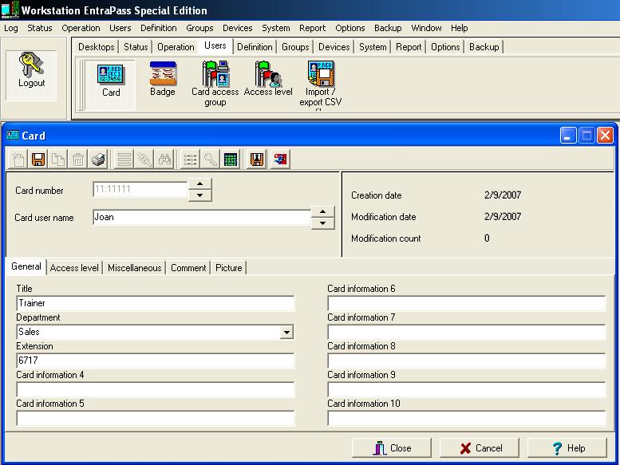Close the Card window with red X
The width and height of the screenshot is (620, 465).
click(x=605, y=136)
